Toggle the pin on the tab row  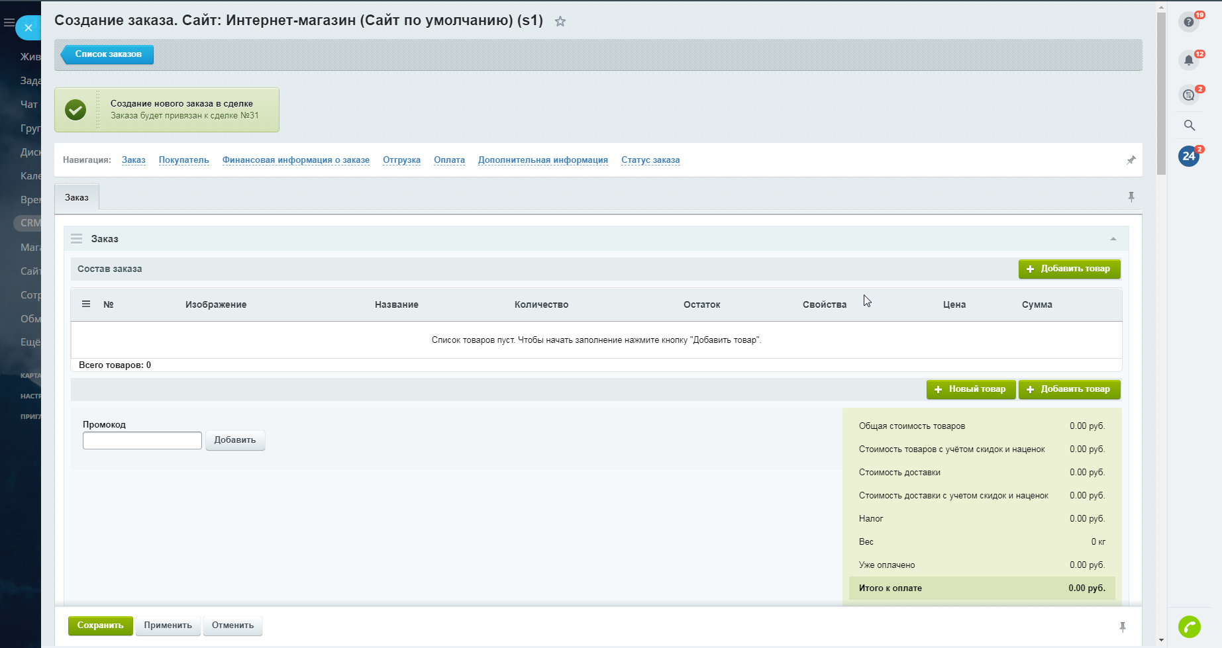(1131, 197)
